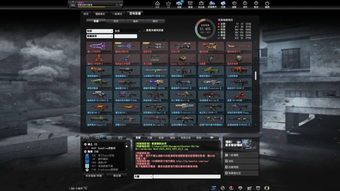Switch to the 殭屍模式 tab

(x=100, y=14)
